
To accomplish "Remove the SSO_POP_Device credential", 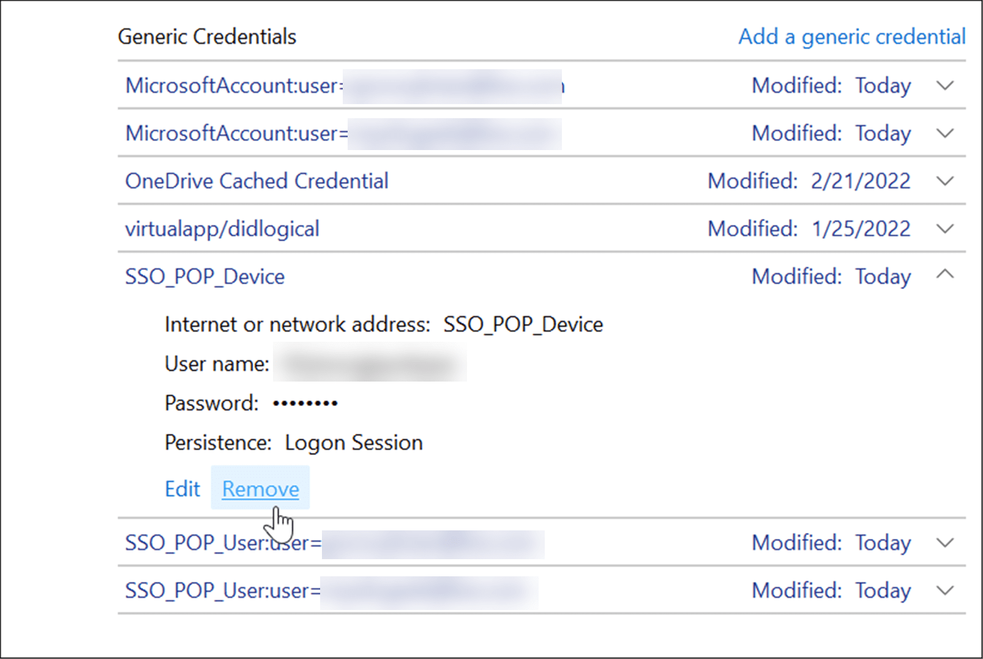I will tap(260, 489).
